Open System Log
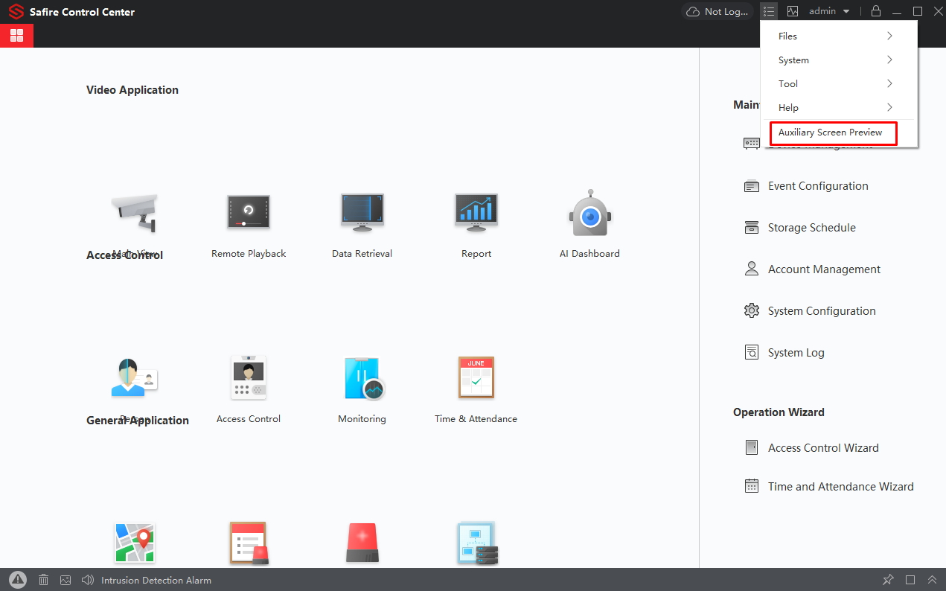 click(784, 353)
